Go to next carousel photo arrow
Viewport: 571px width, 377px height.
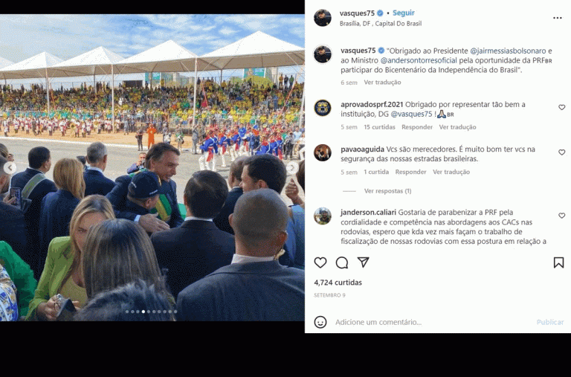(292, 167)
